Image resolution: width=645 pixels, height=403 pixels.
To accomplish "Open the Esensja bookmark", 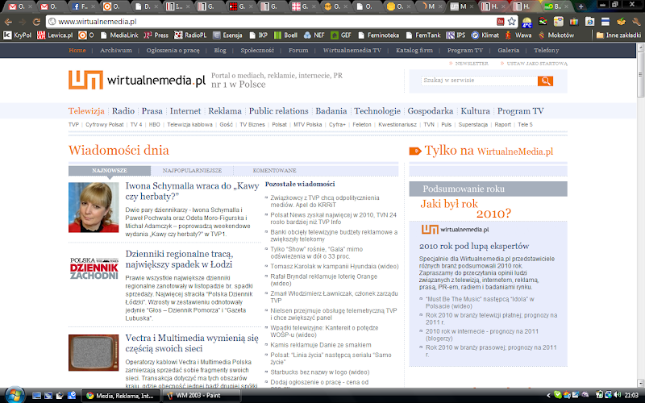I will click(227, 35).
